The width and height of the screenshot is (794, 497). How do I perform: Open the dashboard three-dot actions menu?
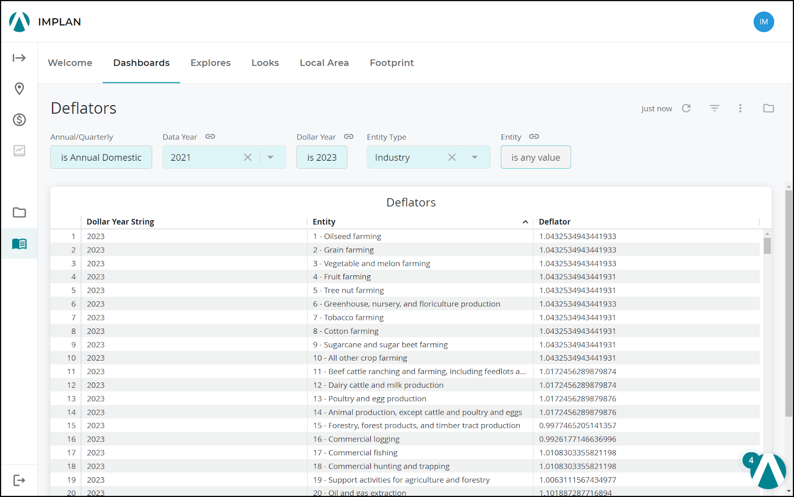point(740,108)
